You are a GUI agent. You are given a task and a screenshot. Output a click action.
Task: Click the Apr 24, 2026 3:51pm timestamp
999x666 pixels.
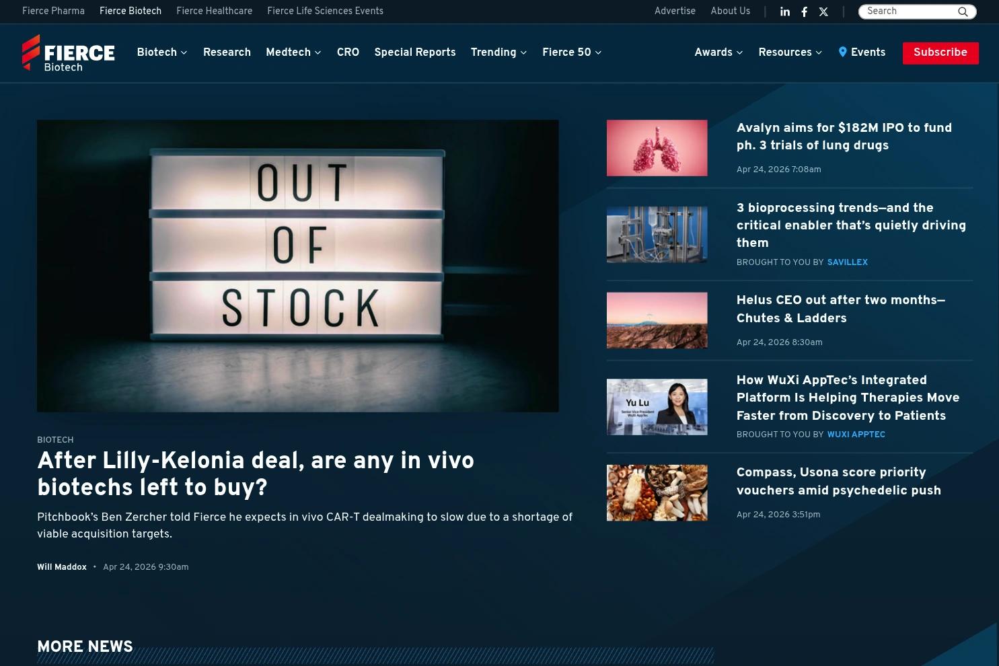pos(778,515)
